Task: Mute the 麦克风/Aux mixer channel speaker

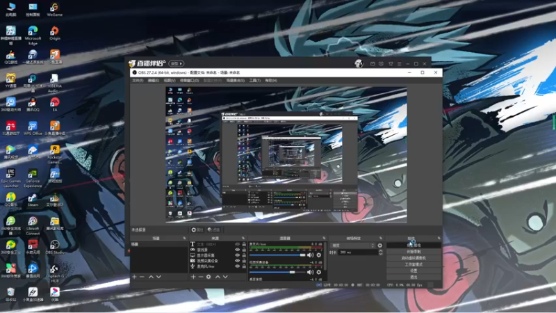Action: [x=311, y=255]
